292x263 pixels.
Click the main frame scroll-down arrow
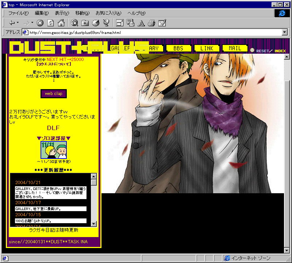click(x=287, y=250)
